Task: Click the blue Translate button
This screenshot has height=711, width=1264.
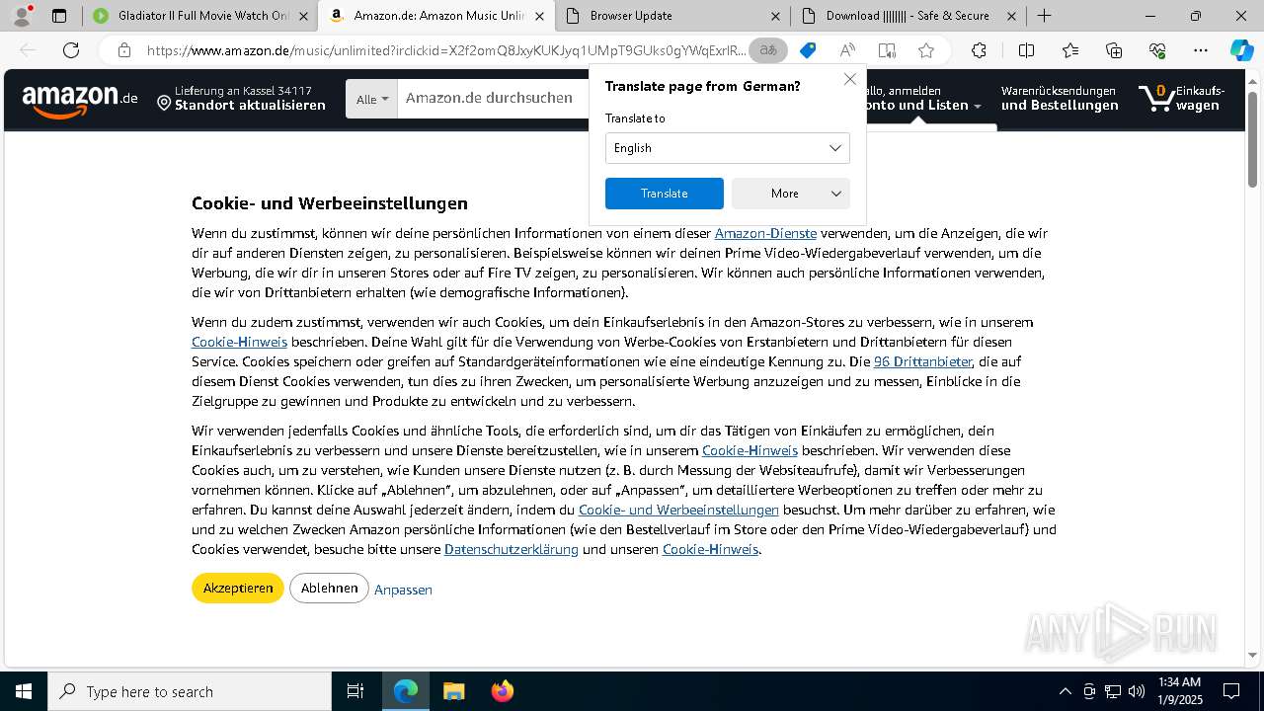Action: 665,194
